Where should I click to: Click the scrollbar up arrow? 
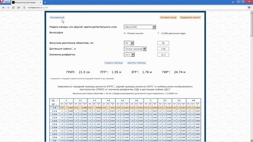[251, 12]
